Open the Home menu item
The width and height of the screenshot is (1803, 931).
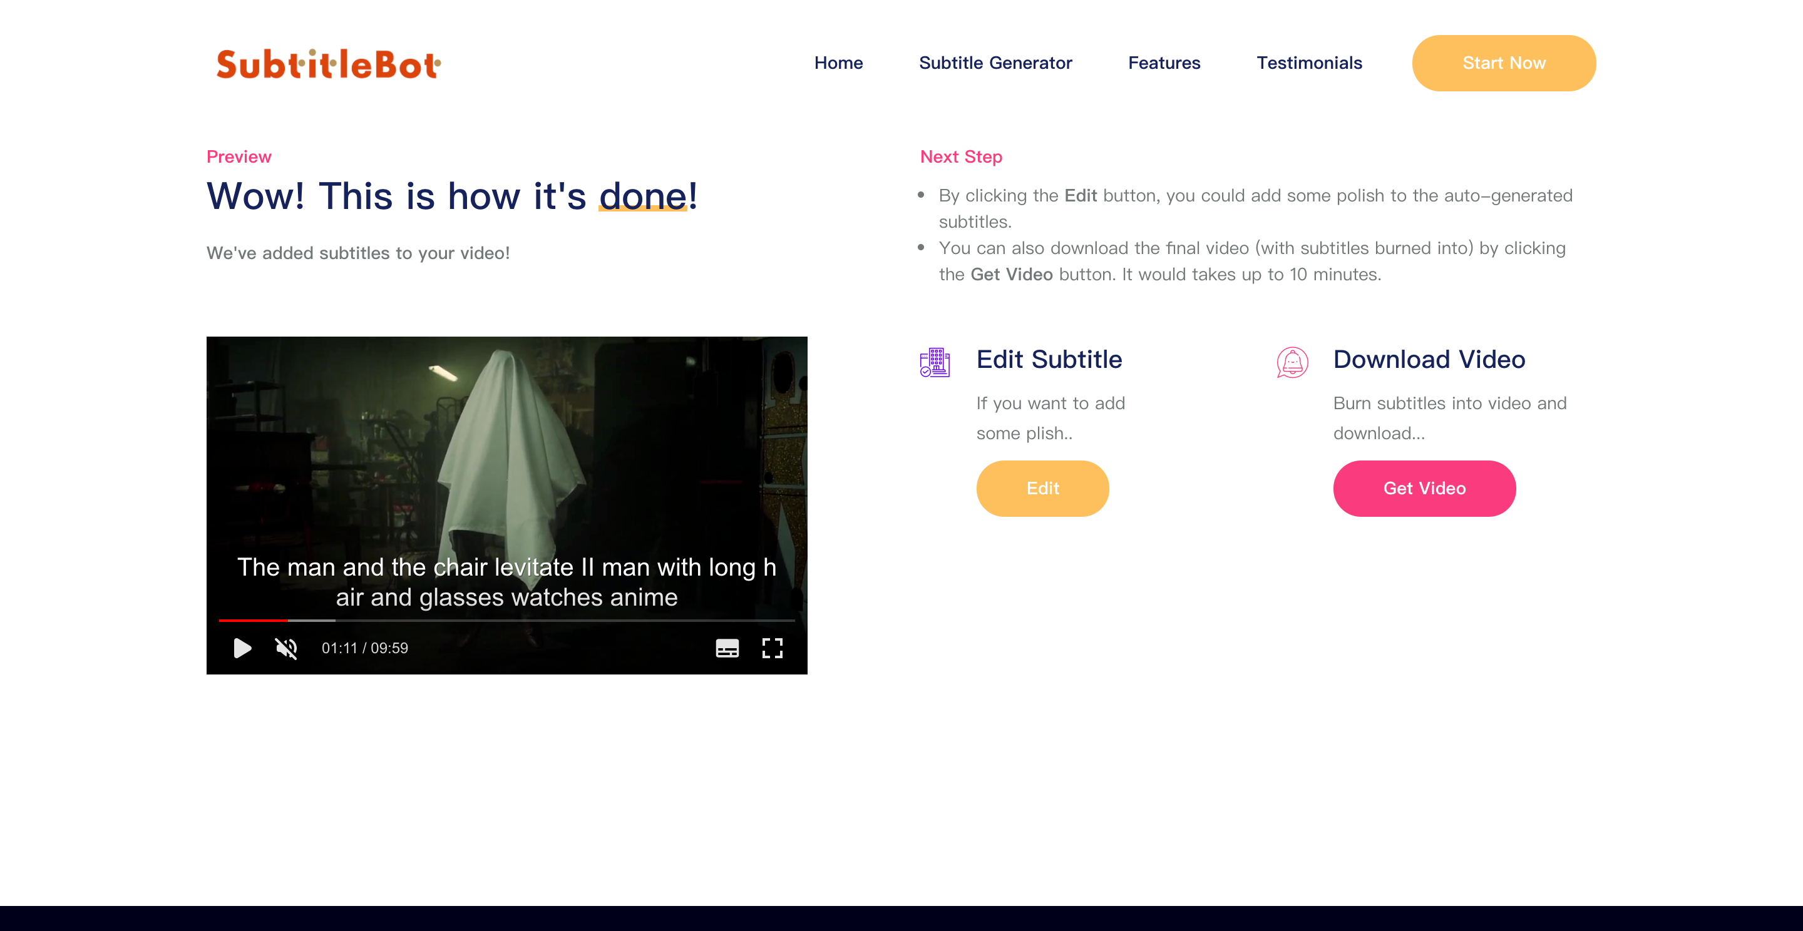[x=838, y=63]
